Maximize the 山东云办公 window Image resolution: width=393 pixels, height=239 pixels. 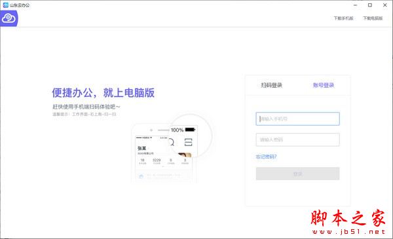(x=370, y=5)
